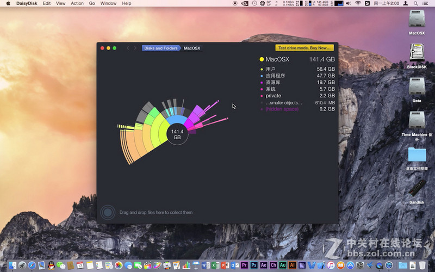This screenshot has width=435, height=272.
Task: Click the volume icon in menu bar
Action: [349, 3]
